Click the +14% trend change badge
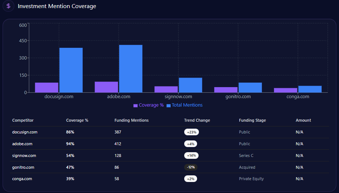Viewport: 339px width, 193px height. pyautogui.click(x=191, y=156)
